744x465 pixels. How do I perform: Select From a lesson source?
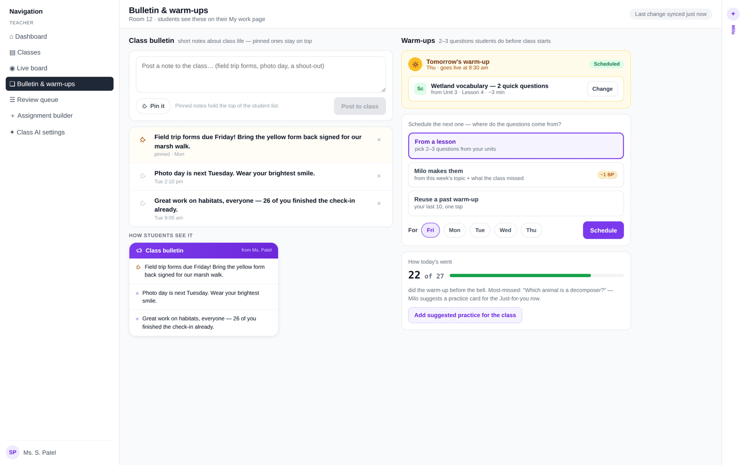tap(516, 146)
